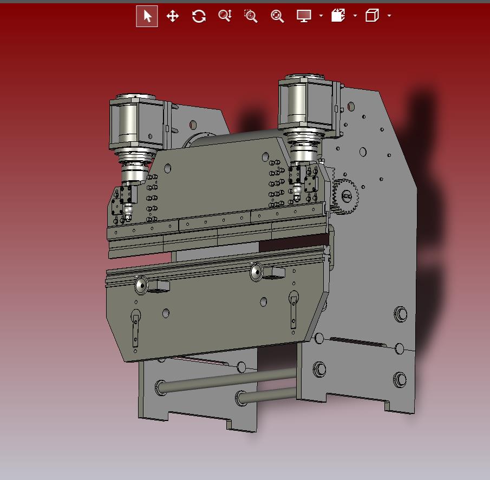Expand the display style dropdown arrow

coord(321,15)
